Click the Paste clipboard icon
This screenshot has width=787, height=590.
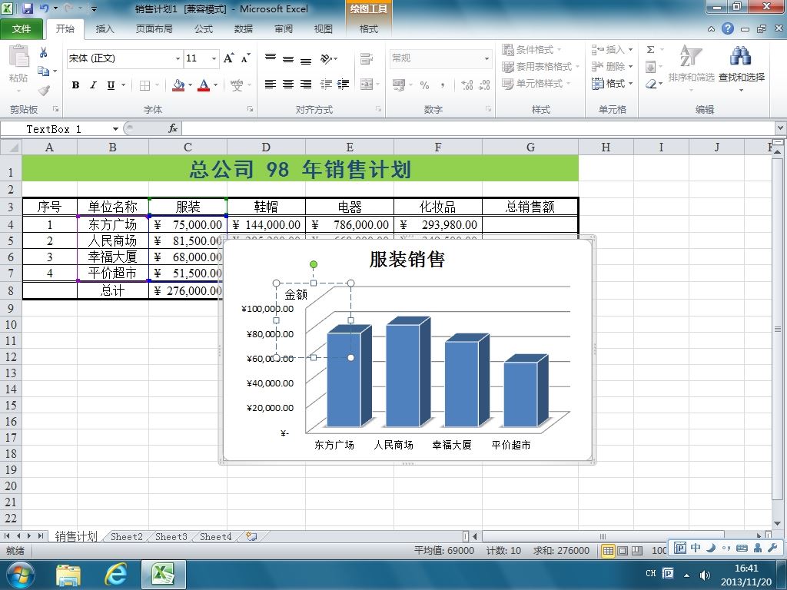[x=18, y=57]
